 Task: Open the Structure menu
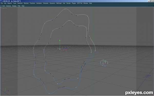pyautogui.click(x=26, y=3)
